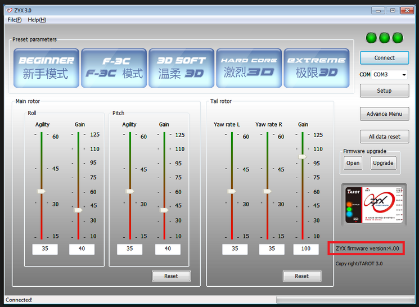Open the Advance Menu
This screenshot has height=307, width=419.
384,114
